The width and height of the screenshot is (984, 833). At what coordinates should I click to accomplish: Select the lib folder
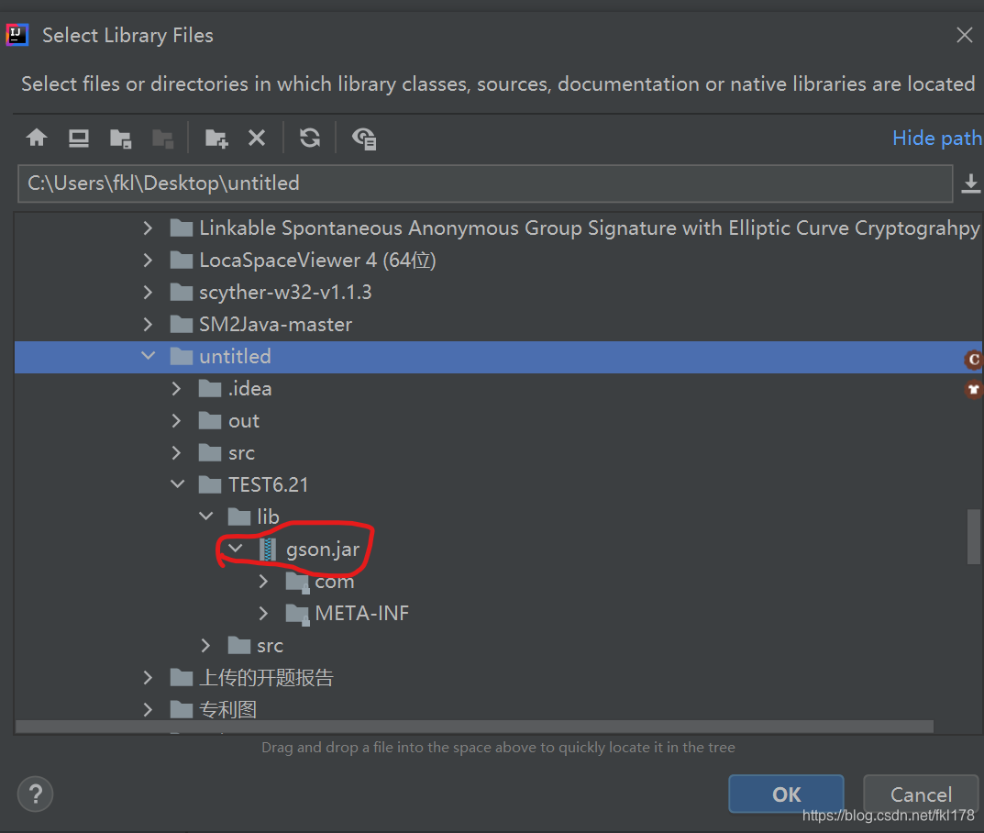pos(268,516)
